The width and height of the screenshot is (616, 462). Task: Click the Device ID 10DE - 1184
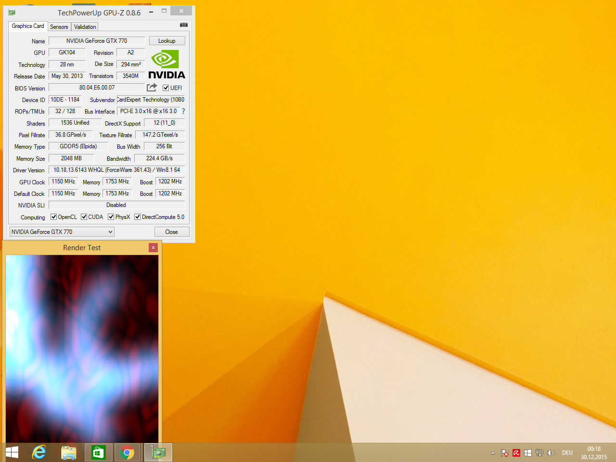coord(65,100)
